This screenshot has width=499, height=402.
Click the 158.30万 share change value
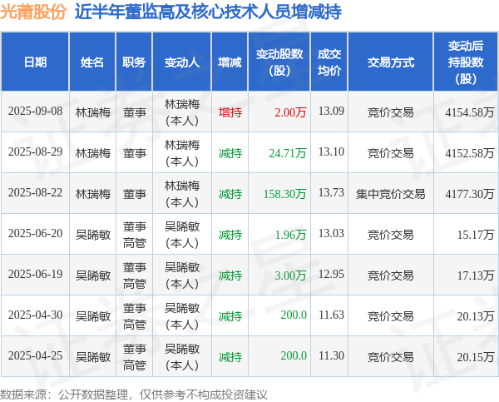[284, 194]
